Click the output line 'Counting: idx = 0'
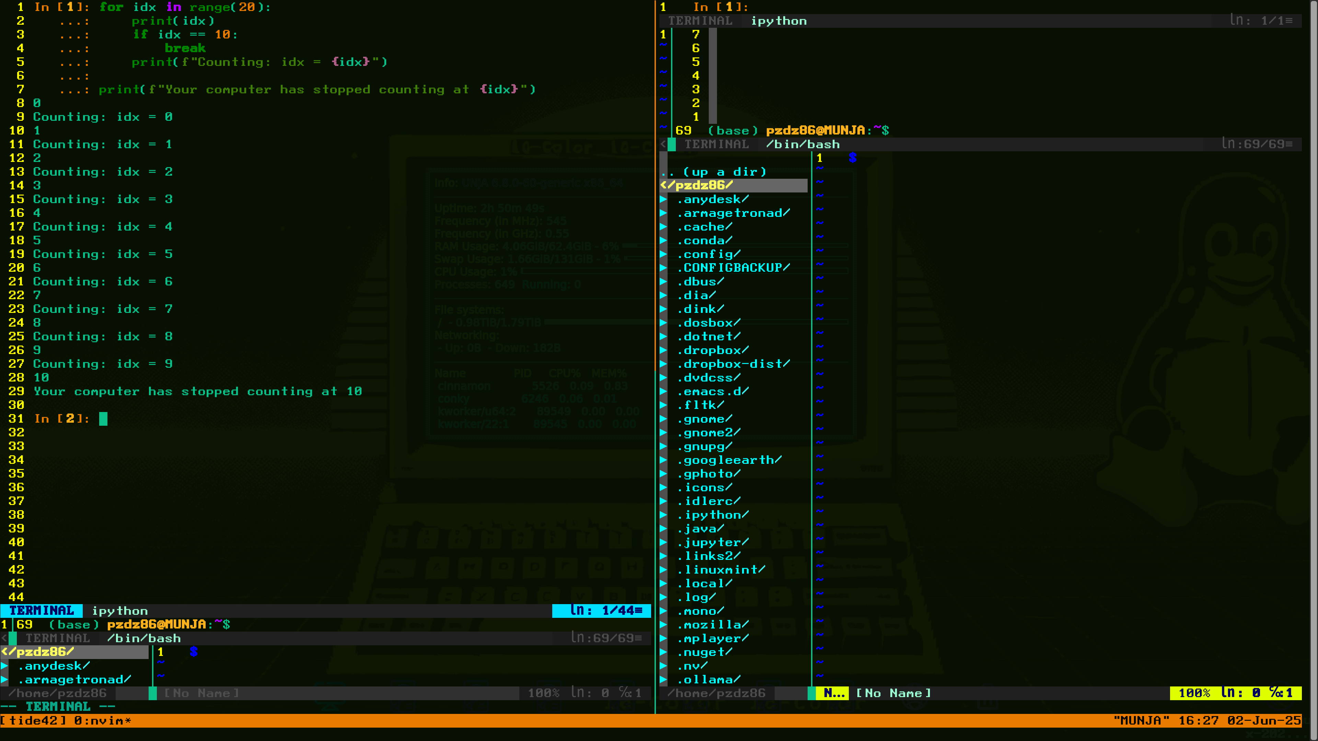 click(103, 117)
